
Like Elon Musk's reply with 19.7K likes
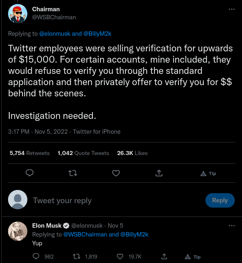(119, 256)
